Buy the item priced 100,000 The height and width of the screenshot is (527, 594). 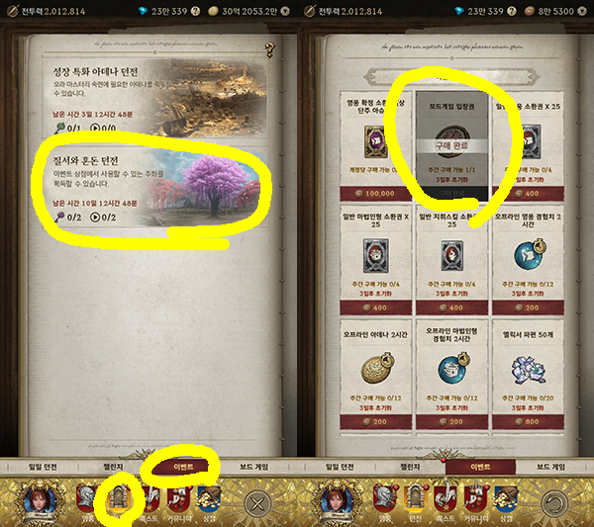(375, 194)
